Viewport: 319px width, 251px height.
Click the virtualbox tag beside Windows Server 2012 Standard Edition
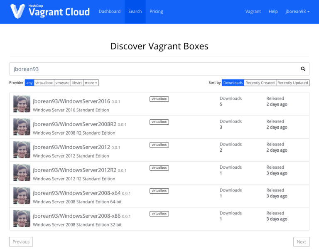pos(159,145)
